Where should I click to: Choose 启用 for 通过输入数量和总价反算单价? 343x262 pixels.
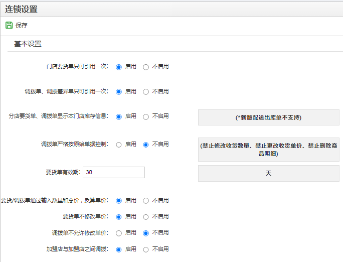tap(118, 201)
